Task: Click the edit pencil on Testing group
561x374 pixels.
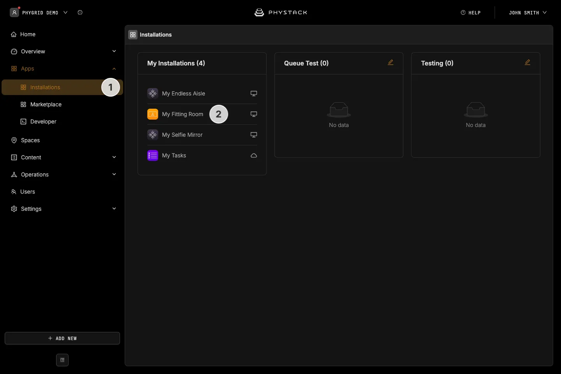Action: click(x=527, y=62)
